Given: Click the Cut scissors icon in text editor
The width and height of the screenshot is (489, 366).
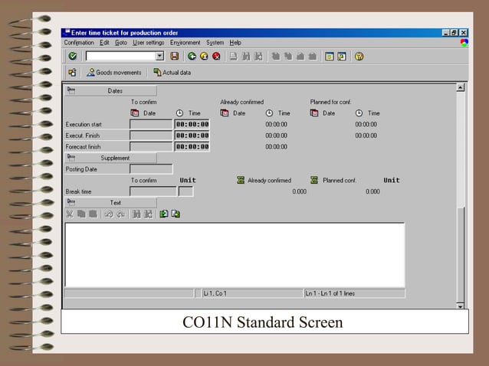Looking at the screenshot, I should pos(71,214).
